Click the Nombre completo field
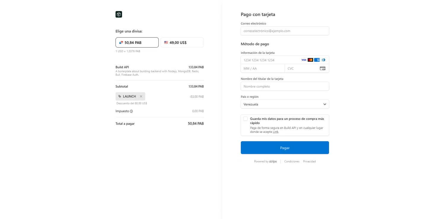Image resolution: width=445 pixels, height=219 pixels. click(285, 86)
